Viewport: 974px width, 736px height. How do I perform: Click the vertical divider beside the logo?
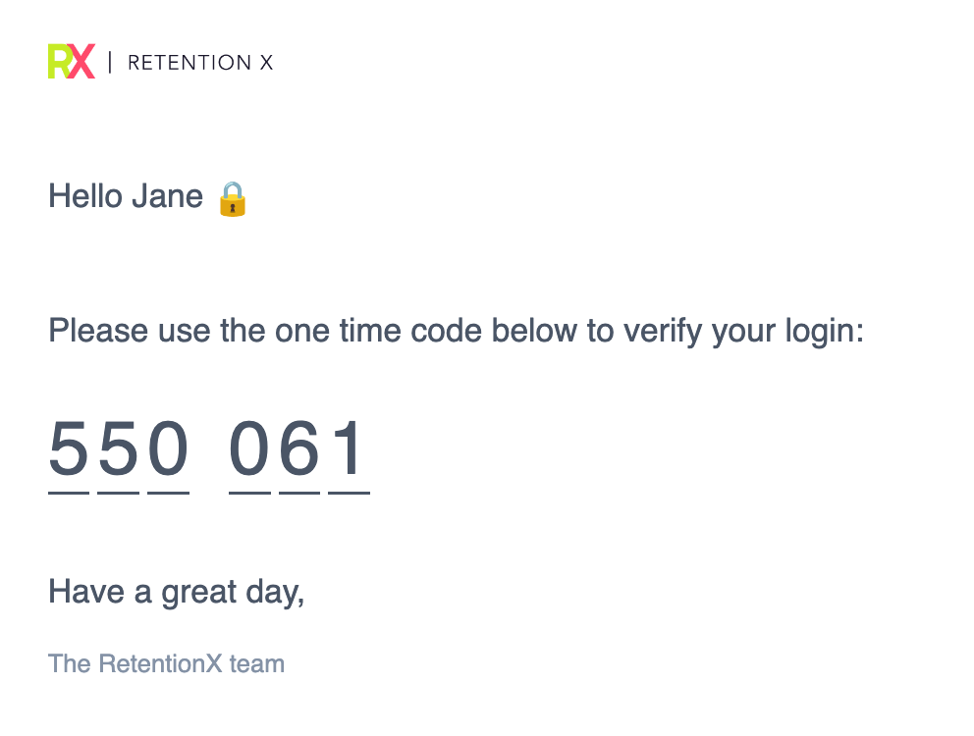tap(110, 62)
